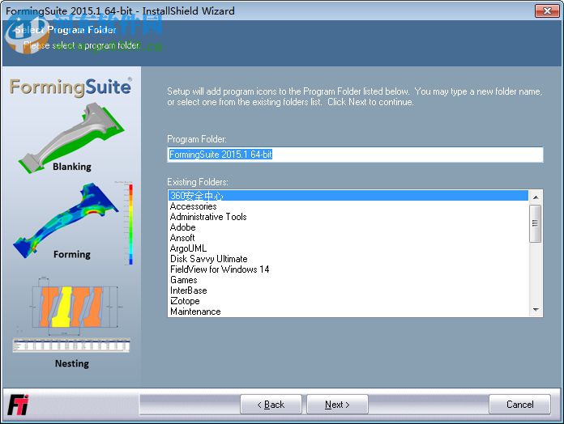The width and height of the screenshot is (564, 424).
Task: Close the InstallShield Wizard window
Action: (x=547, y=11)
